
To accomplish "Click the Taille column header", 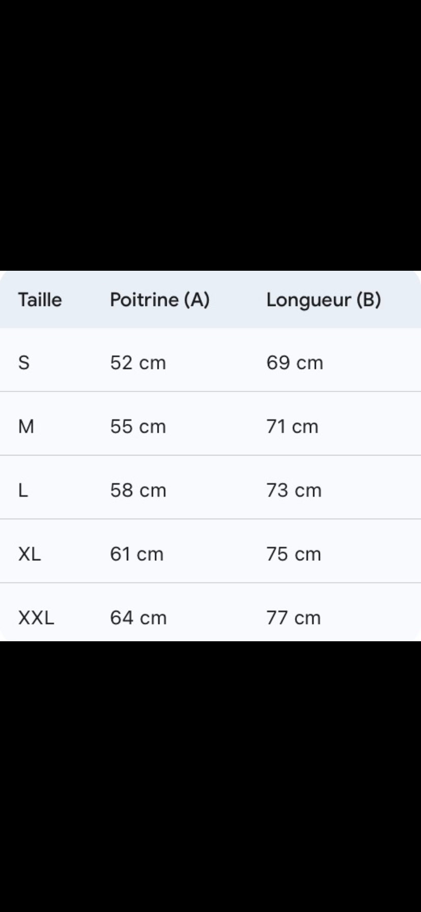I will (40, 300).
